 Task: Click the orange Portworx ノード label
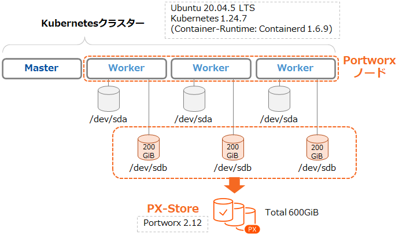tap(370, 66)
